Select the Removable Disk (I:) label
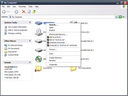 point(87,41)
